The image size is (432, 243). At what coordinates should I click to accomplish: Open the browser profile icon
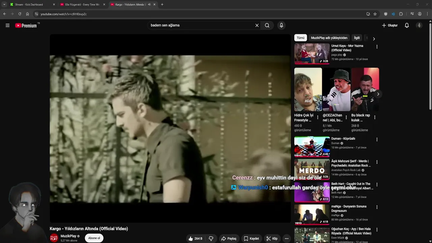[420, 14]
